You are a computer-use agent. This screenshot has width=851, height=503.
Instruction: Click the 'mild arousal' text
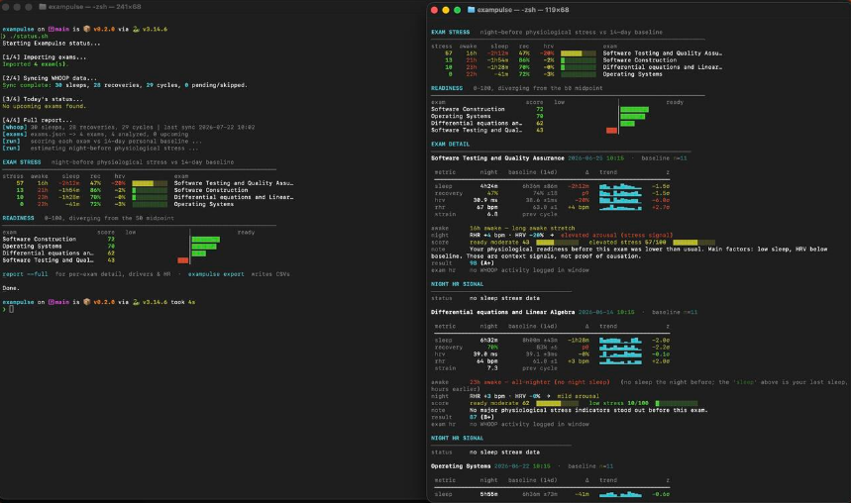[578, 397]
